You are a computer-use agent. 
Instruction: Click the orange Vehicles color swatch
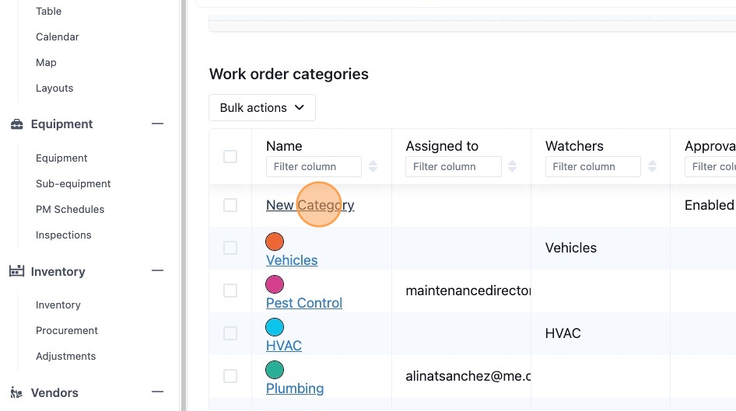pyautogui.click(x=275, y=242)
